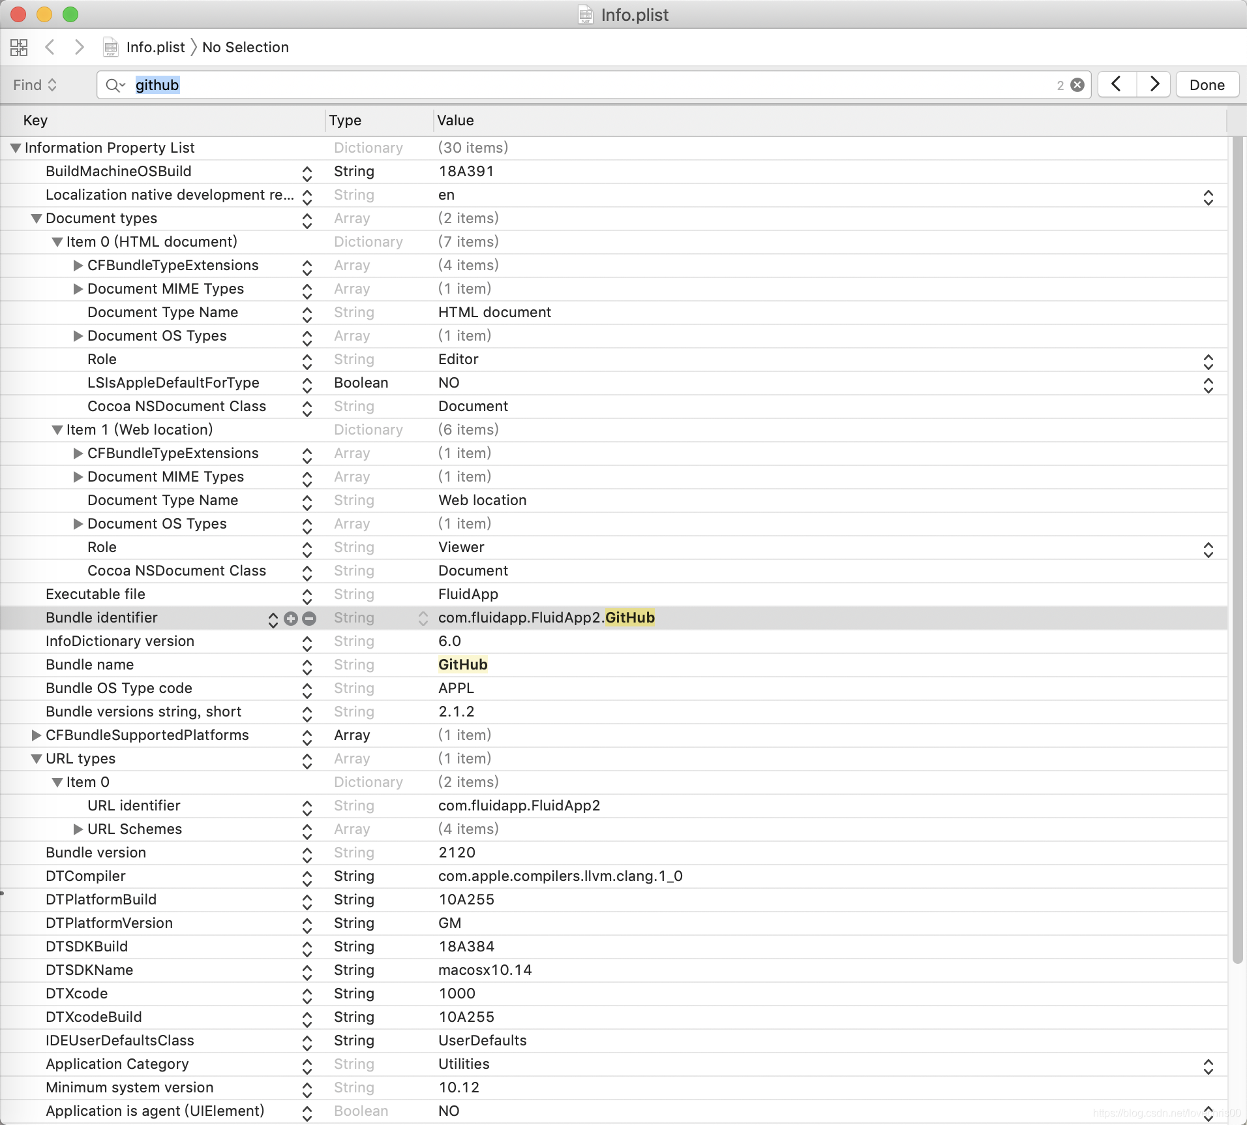Viewport: 1247px width, 1125px height.
Task: Click the Info.plist breadcrumb item
Action: click(x=155, y=47)
